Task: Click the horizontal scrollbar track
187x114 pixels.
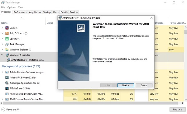Action: click(92, 103)
